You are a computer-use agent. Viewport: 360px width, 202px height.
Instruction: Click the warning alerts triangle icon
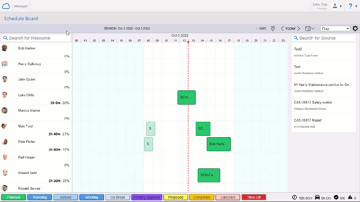tap(350, 198)
